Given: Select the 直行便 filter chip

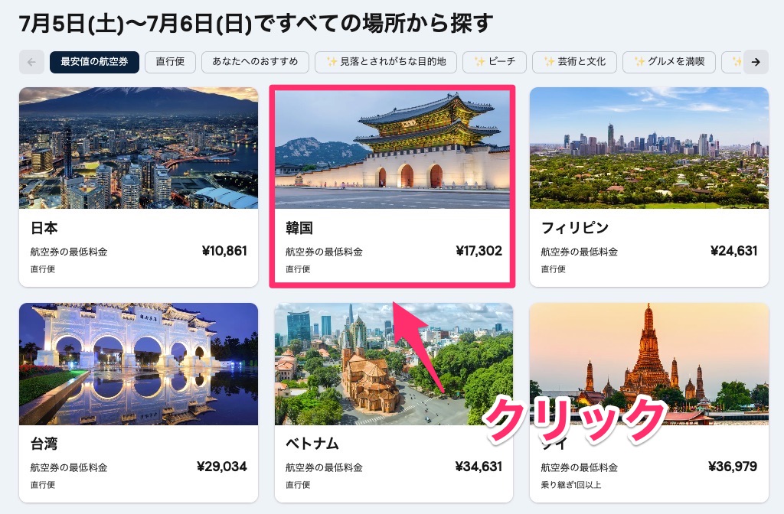Looking at the screenshot, I should coord(170,62).
